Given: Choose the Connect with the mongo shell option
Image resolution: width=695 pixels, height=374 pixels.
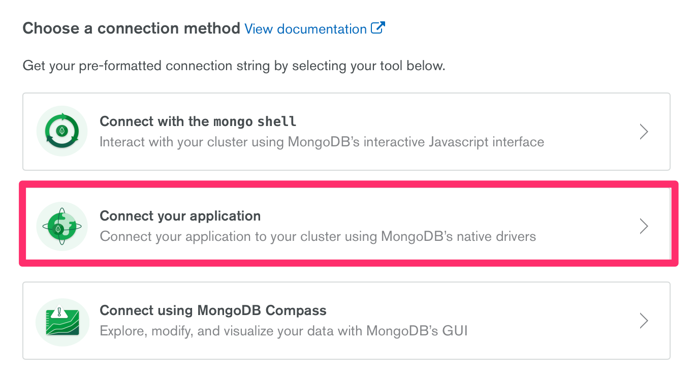Looking at the screenshot, I should 347,131.
